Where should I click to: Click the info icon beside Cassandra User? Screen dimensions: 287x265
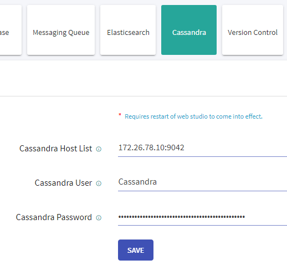point(99,184)
